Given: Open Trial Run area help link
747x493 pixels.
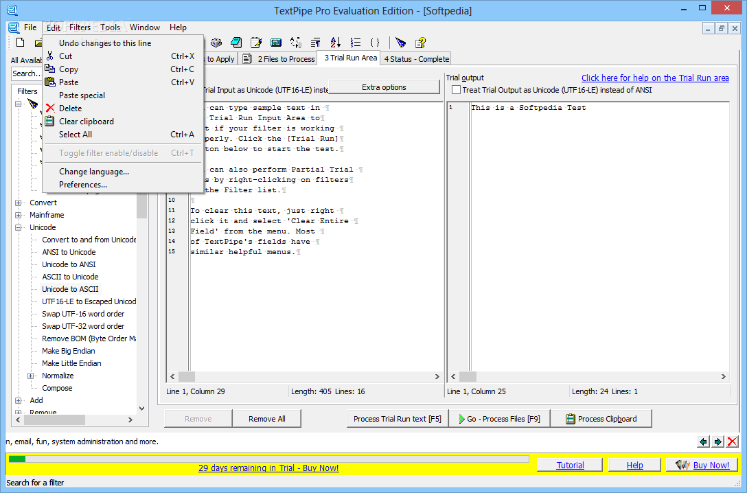Looking at the screenshot, I should [655, 78].
